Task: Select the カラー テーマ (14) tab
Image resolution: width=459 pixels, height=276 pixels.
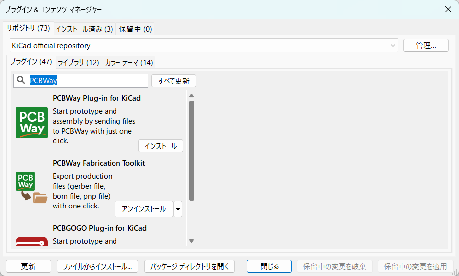Action: [x=128, y=62]
